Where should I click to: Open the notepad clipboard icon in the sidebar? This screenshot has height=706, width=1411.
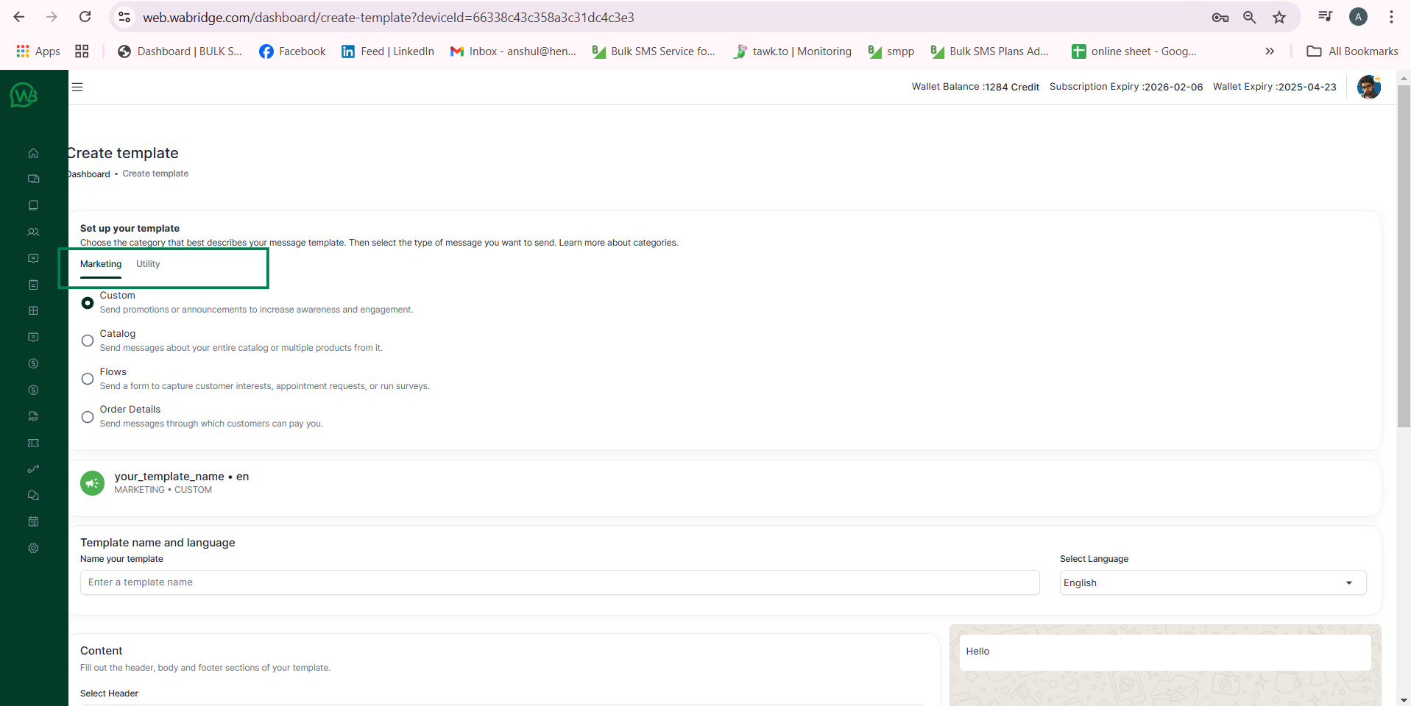tap(33, 285)
